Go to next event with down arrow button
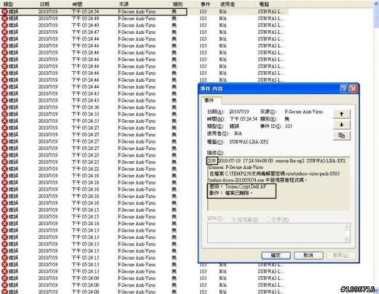 [x=342, y=124]
